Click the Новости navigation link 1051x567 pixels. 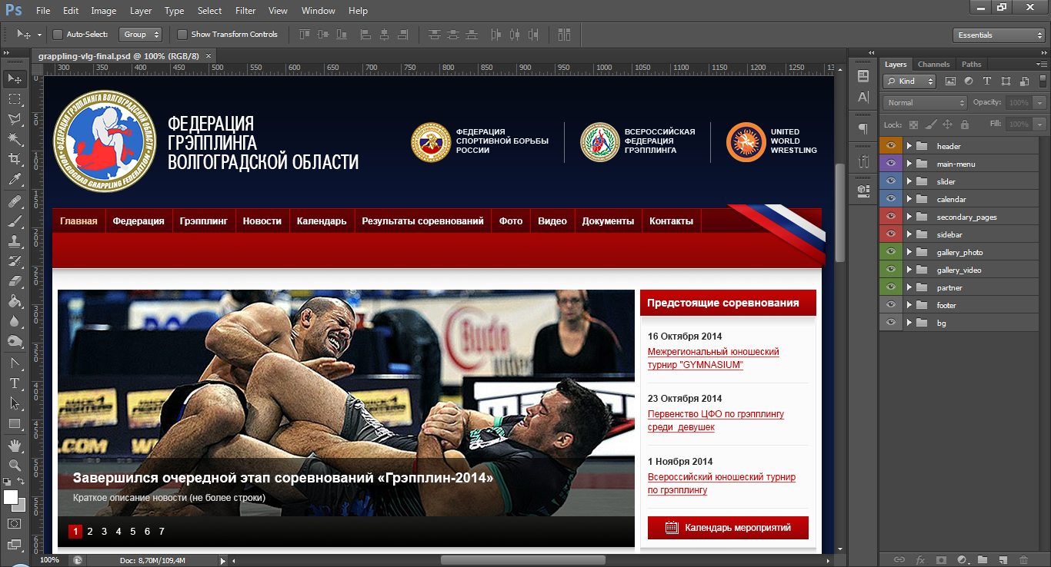262,221
